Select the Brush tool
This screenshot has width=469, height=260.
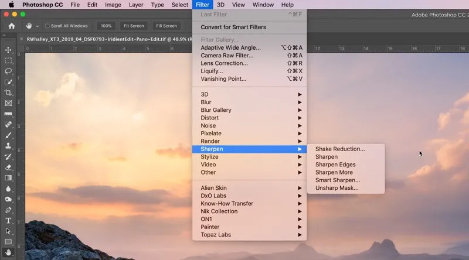pos(8,135)
